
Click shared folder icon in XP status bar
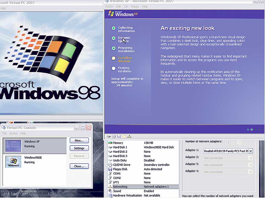pos(124,136)
